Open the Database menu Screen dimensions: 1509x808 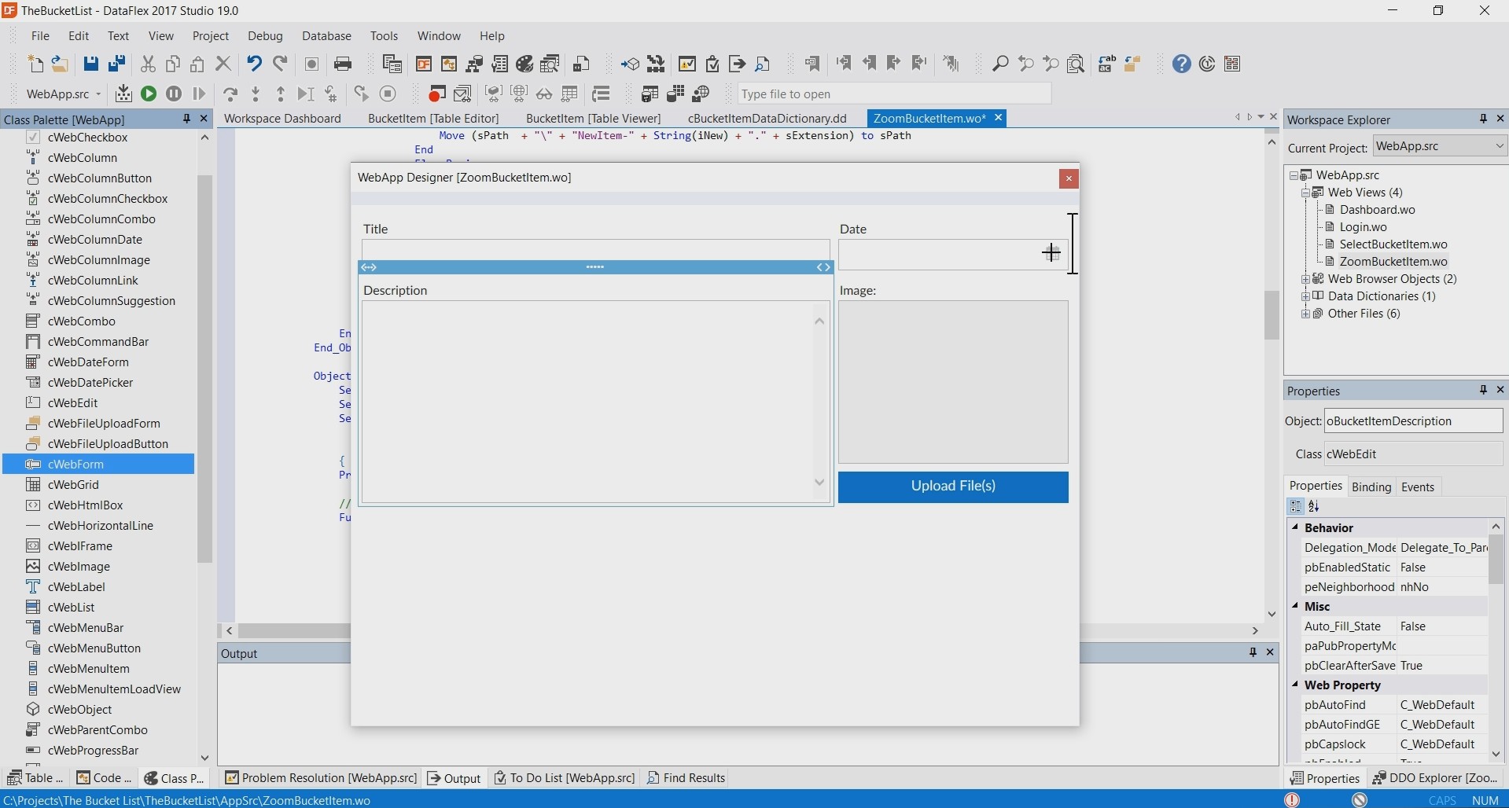pyautogui.click(x=326, y=36)
